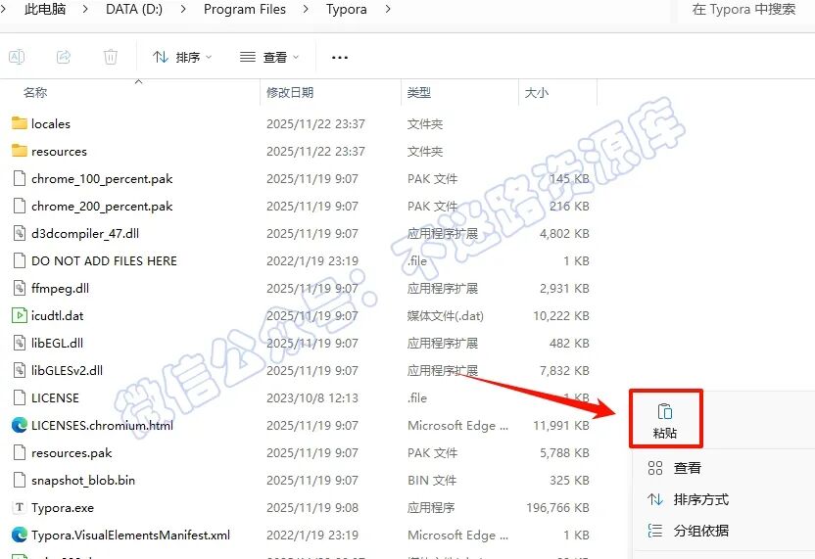The width and height of the screenshot is (815, 559).
Task: Expand chevron after Program Files breadcrumb
Action: pos(306,10)
